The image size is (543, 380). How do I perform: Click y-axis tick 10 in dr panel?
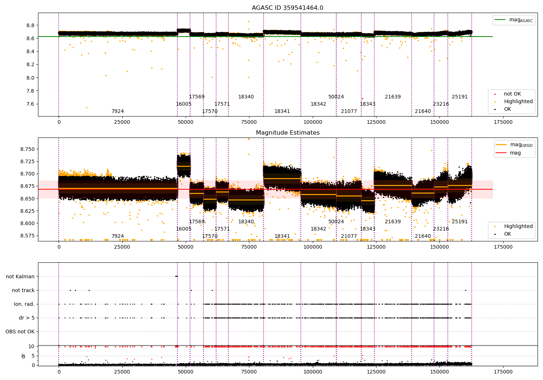[31, 346]
